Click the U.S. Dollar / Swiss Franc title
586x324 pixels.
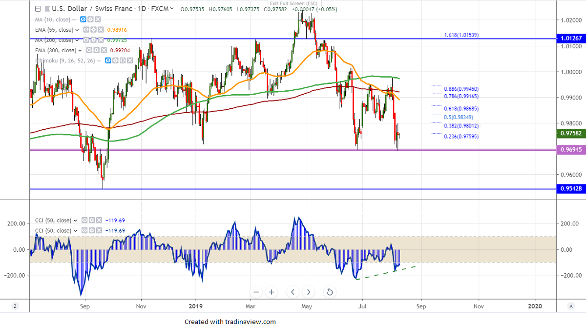92,9
